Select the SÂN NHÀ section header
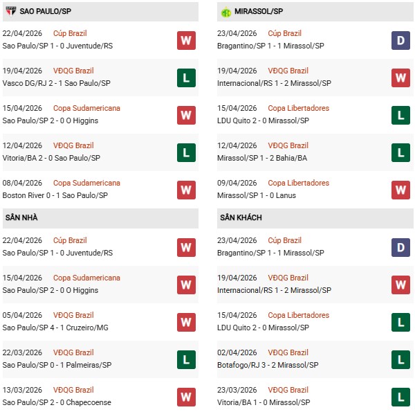 coord(21,218)
